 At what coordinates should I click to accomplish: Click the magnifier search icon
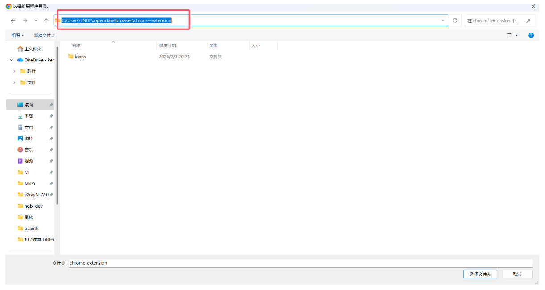click(529, 20)
